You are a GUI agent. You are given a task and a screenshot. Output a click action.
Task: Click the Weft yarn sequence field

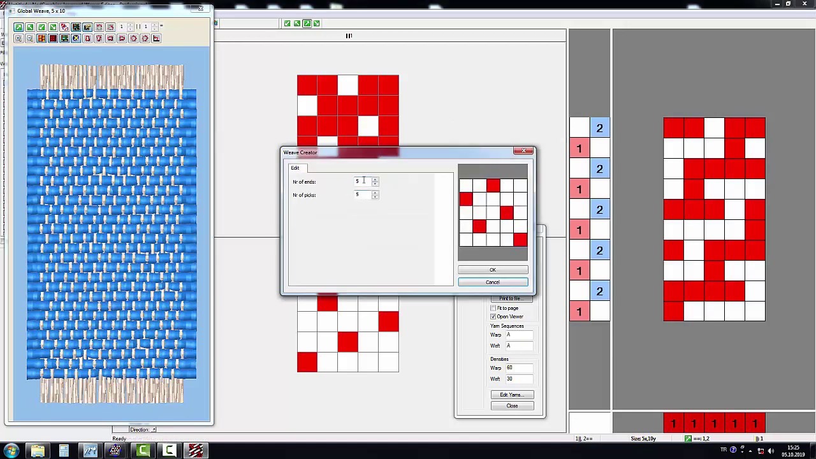pos(518,346)
